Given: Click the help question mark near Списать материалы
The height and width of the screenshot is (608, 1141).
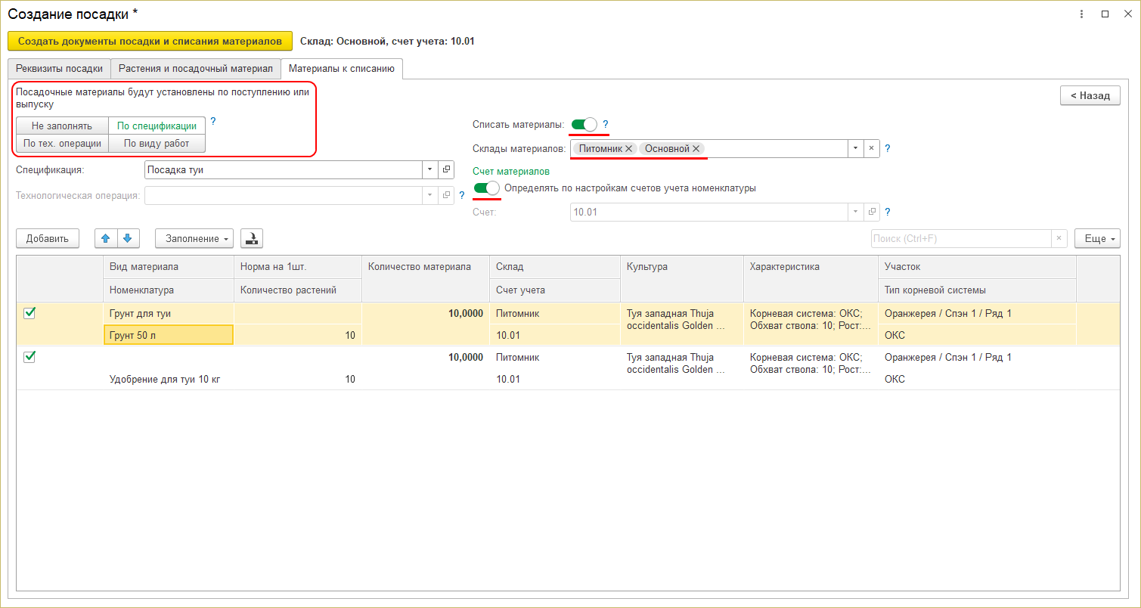Looking at the screenshot, I should coord(606,124).
